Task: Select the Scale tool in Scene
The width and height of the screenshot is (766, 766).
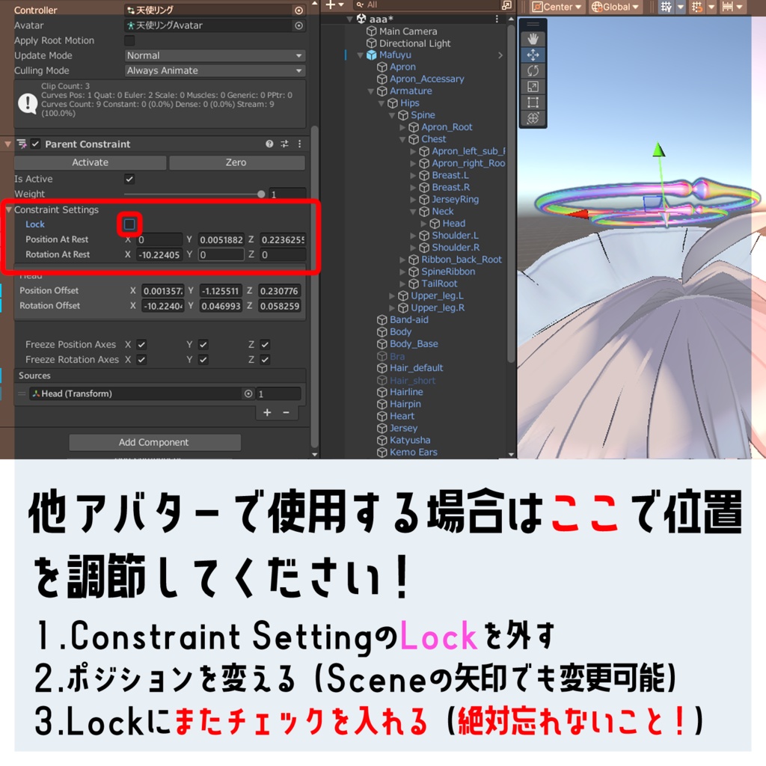Action: [x=533, y=87]
